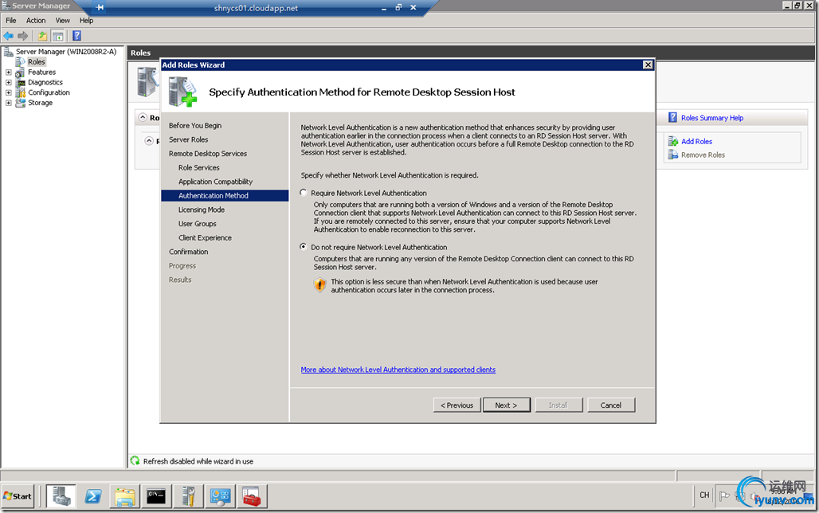Click the Roles Summary Help question-mark icon
The image size is (819, 513).
[672, 118]
